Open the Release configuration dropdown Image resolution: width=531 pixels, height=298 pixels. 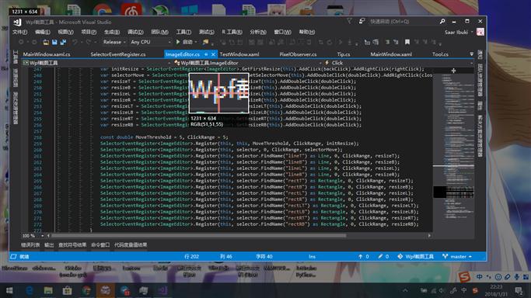click(x=114, y=42)
